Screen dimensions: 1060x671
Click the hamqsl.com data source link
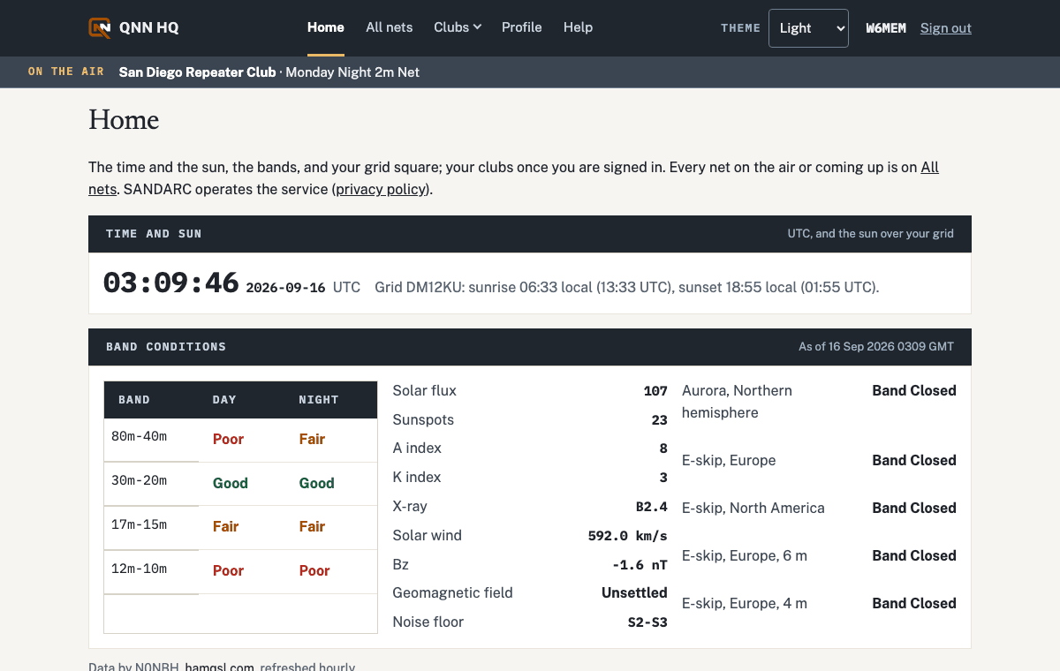click(220, 668)
